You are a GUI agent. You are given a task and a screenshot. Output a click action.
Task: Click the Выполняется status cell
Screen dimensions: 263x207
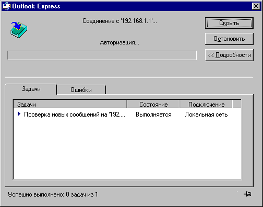(153, 114)
